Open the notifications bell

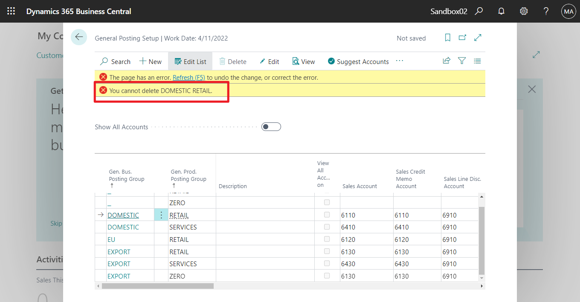[502, 12]
